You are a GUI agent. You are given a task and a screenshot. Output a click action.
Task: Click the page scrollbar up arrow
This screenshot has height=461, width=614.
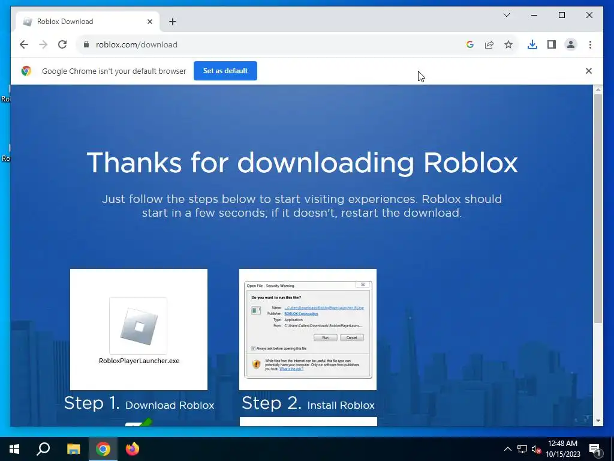click(x=598, y=90)
